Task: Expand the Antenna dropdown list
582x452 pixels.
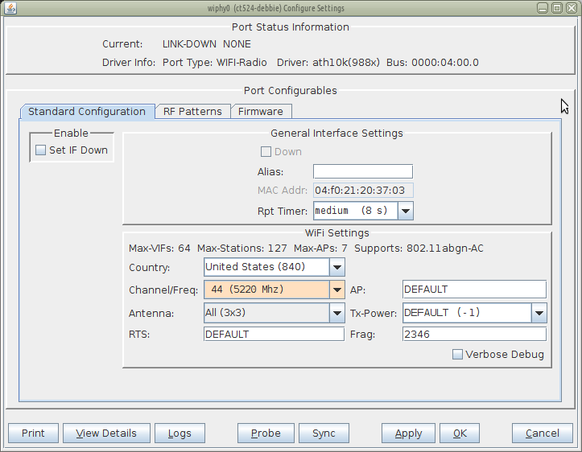Action: pos(337,313)
